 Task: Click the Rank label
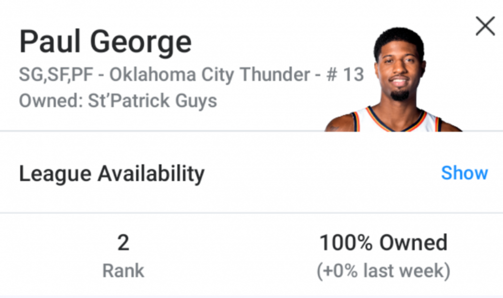click(123, 271)
